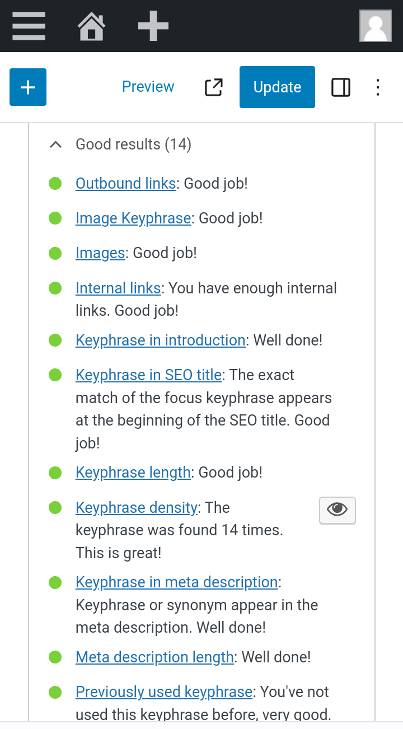Open the Keyphrase in introduction link

click(x=160, y=340)
